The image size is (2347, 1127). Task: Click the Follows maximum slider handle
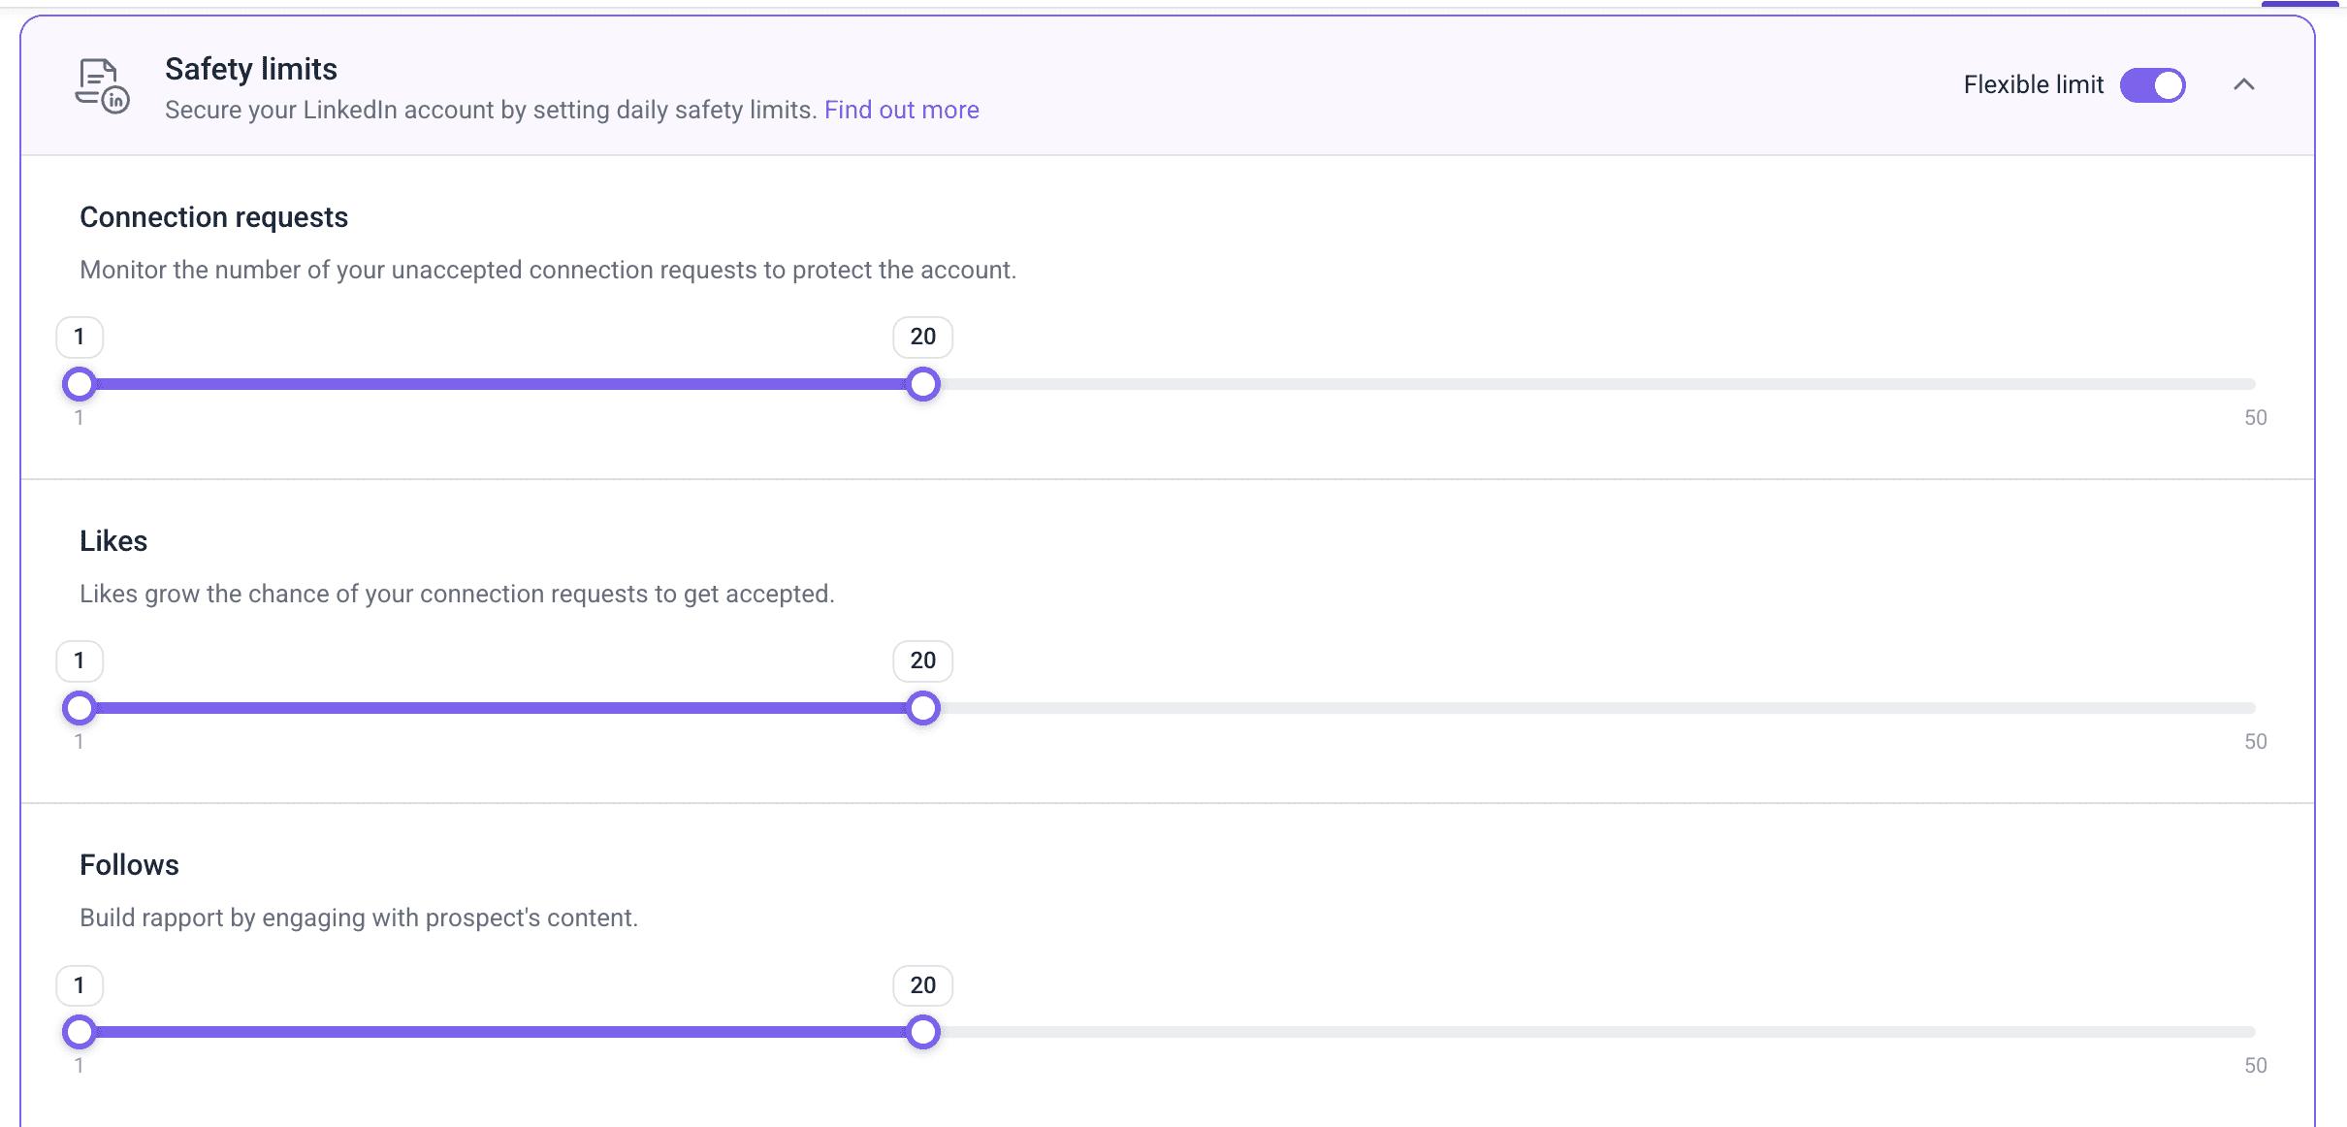click(x=922, y=1032)
